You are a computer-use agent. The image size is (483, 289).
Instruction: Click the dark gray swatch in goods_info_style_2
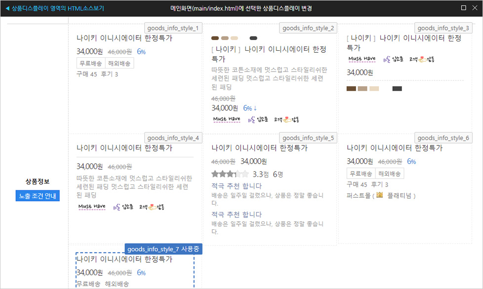(253, 38)
